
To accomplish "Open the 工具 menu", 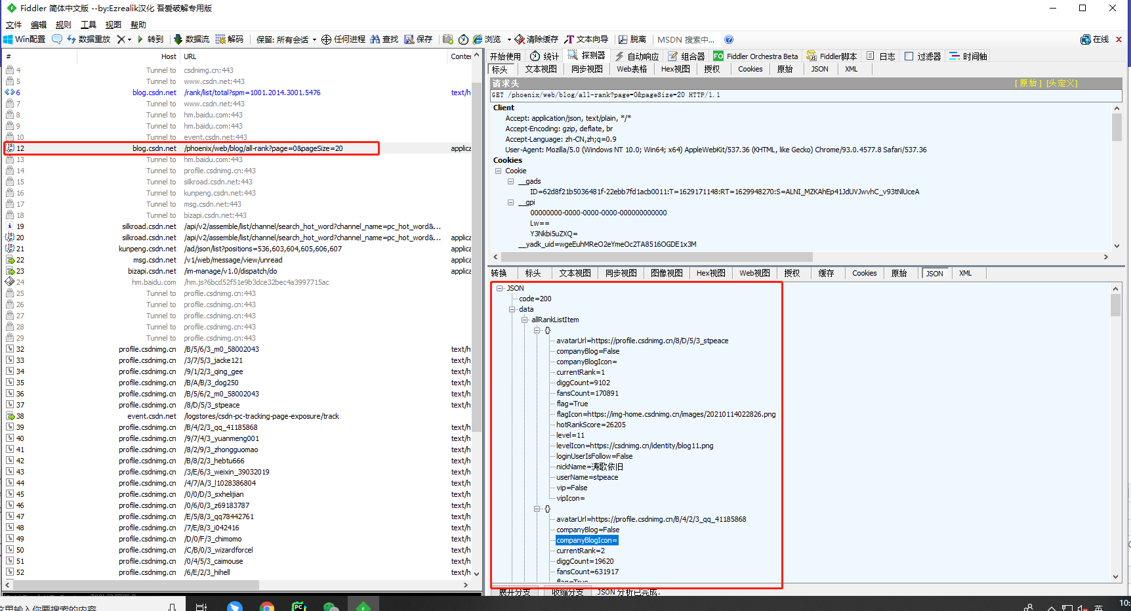I will click(x=89, y=25).
